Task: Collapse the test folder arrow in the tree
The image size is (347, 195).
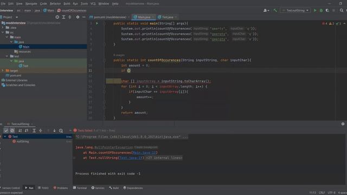Action: 7,56
